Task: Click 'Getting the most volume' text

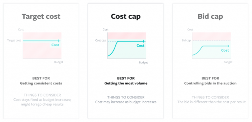Action: (x=126, y=83)
